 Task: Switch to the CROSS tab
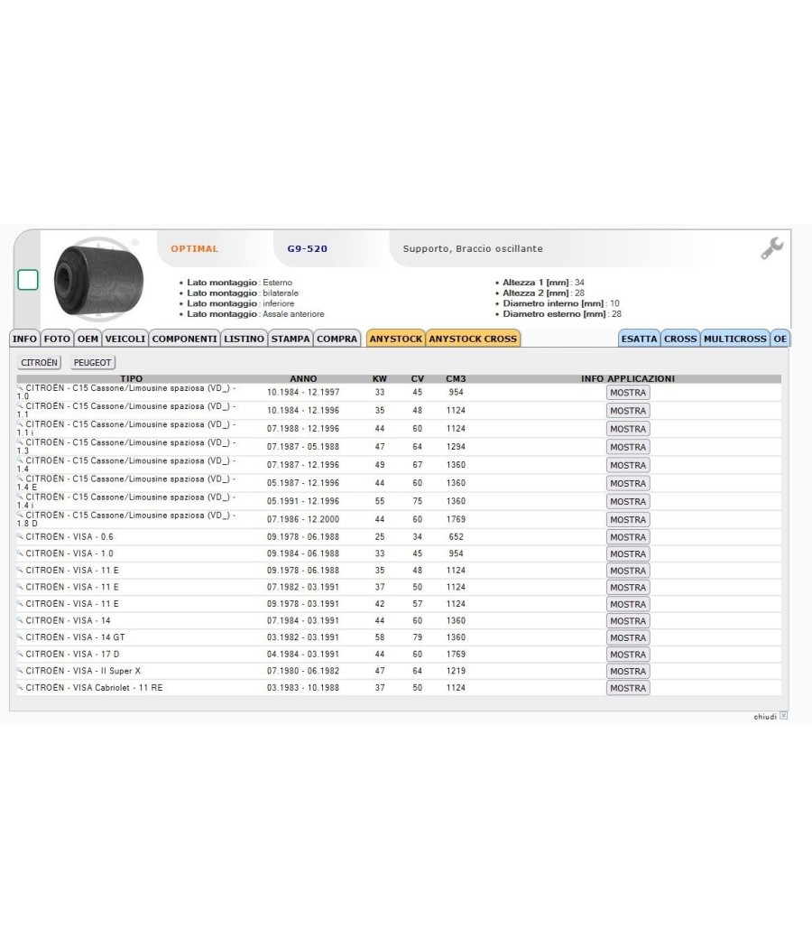pyautogui.click(x=680, y=339)
